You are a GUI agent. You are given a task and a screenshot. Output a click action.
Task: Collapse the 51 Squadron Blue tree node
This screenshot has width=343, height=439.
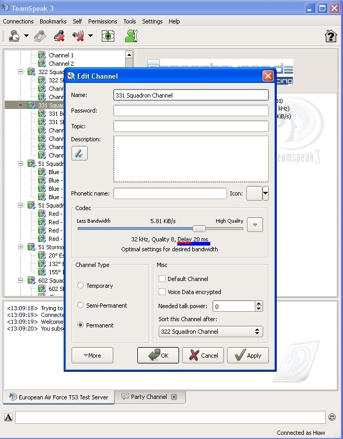(x=20, y=164)
